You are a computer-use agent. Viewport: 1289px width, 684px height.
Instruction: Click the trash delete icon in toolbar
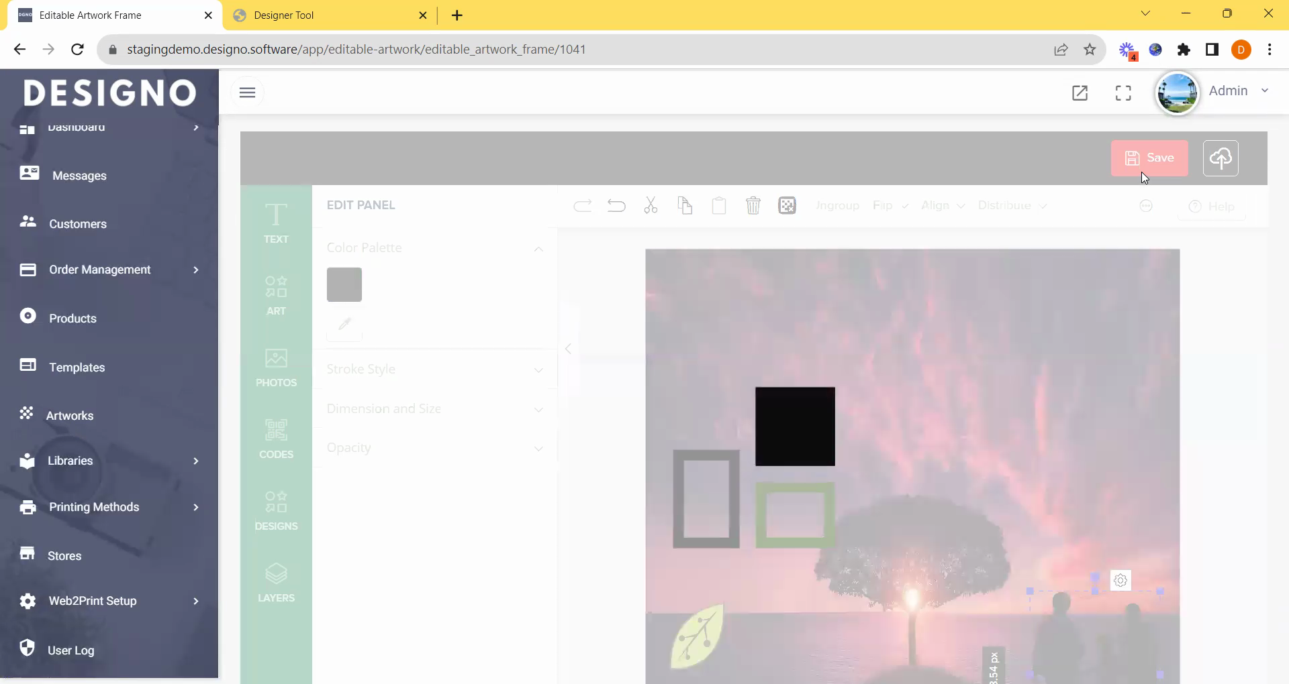click(753, 205)
